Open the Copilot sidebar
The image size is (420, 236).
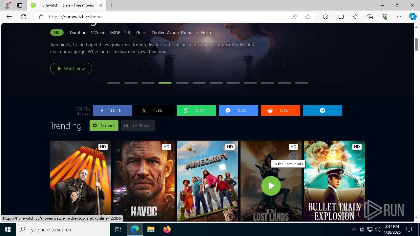click(x=412, y=17)
